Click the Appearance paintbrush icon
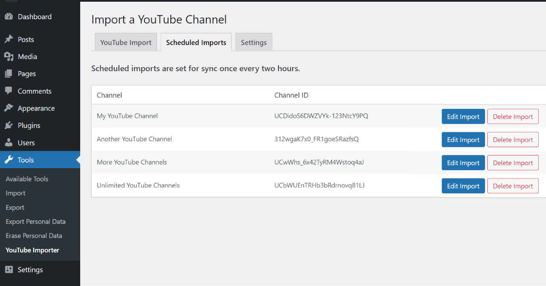The height and width of the screenshot is (286, 546). pos(9,108)
